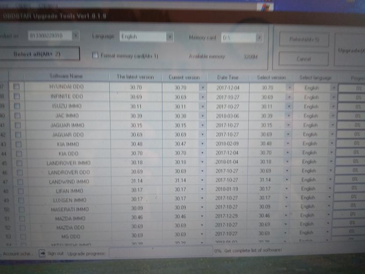Click the Cancel button
Image resolution: width=365 pixels, height=274 pixels.
pyautogui.click(x=304, y=58)
